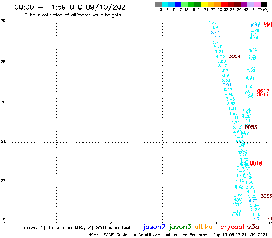Pick the purple 42 ft legend swatch
272x238 pixels.
244,4
